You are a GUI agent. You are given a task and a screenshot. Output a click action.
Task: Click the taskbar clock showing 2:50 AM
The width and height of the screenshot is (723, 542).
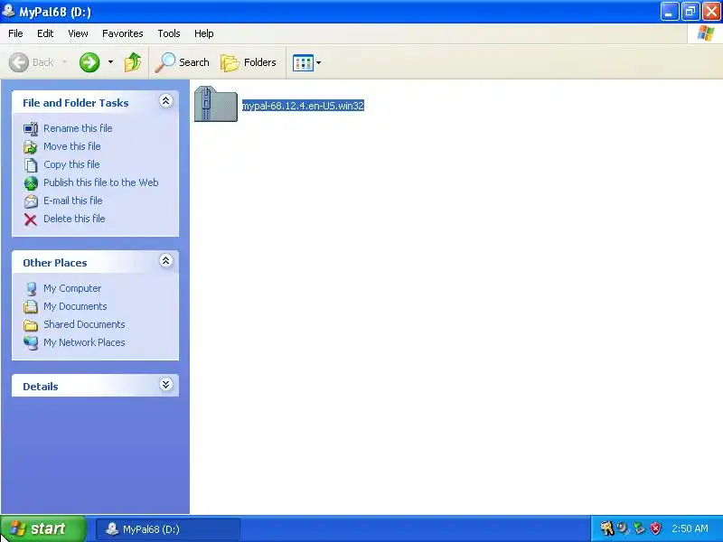pos(690,528)
